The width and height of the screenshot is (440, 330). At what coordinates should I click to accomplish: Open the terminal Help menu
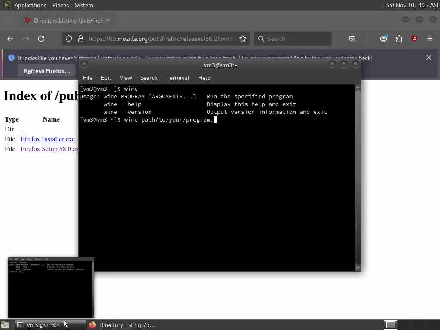(x=204, y=78)
